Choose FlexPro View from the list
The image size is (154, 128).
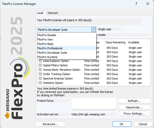[x=67, y=39]
